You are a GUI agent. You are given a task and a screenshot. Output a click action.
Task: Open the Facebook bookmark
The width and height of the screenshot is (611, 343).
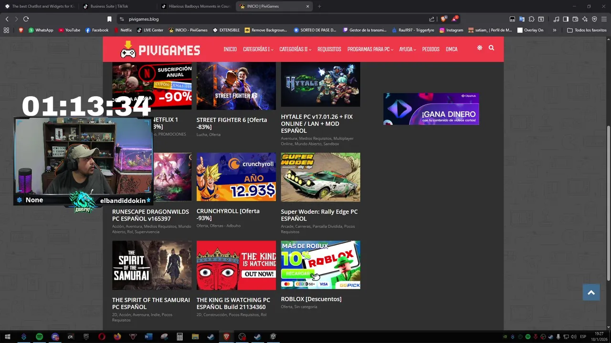[x=97, y=30]
